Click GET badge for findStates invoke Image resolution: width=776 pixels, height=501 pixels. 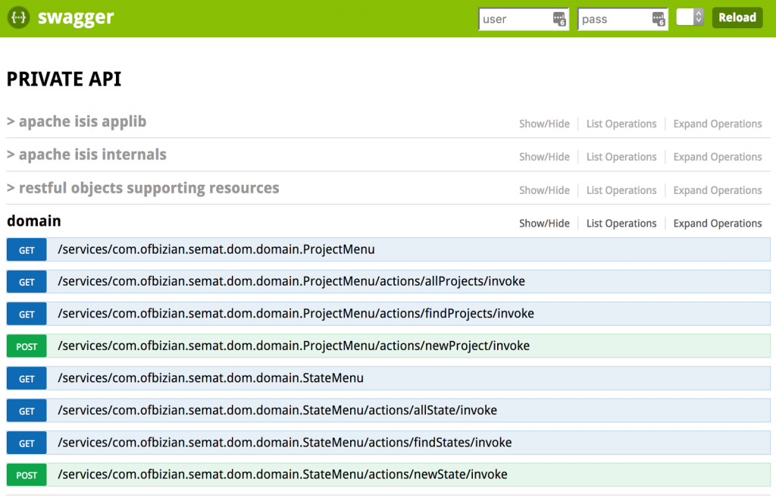point(27,443)
